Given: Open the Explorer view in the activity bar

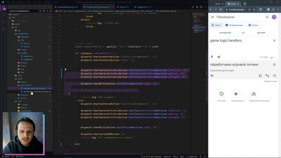Looking at the screenshot, I should 4,8.
